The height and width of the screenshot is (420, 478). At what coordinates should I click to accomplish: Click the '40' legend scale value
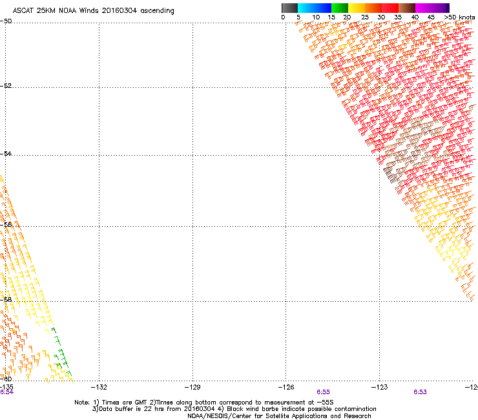click(x=415, y=17)
